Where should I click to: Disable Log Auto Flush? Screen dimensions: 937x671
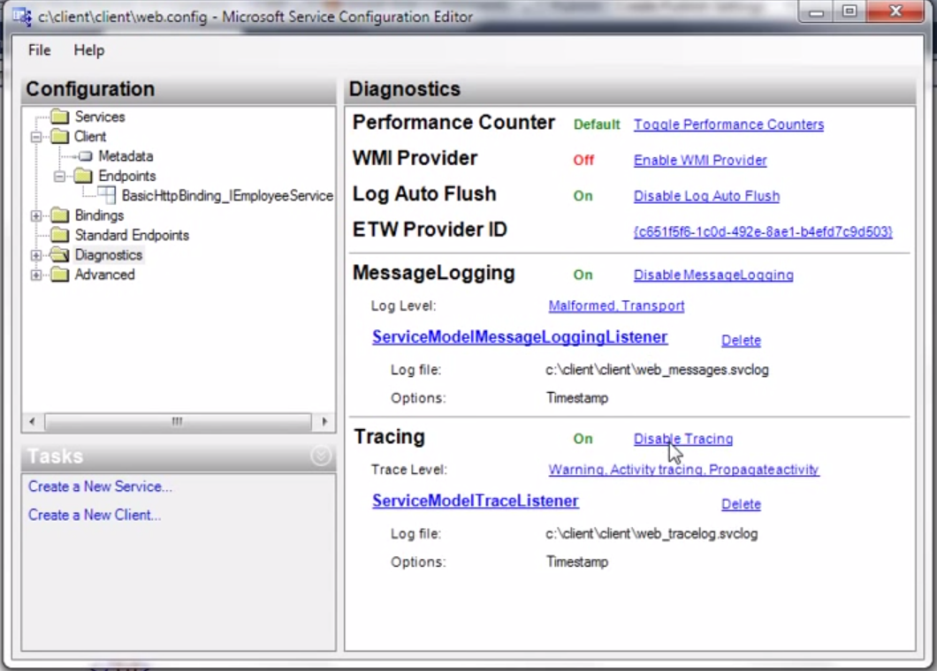pos(706,195)
